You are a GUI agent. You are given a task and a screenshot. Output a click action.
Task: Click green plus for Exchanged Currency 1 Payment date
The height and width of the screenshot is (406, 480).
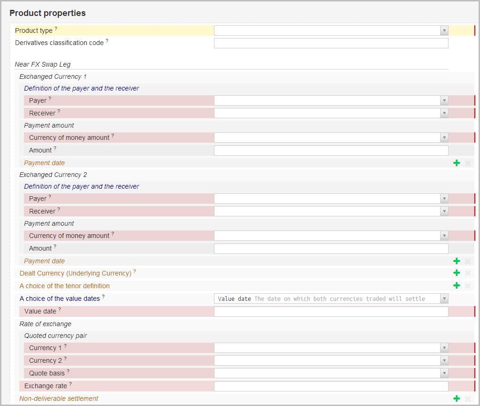[457, 163]
